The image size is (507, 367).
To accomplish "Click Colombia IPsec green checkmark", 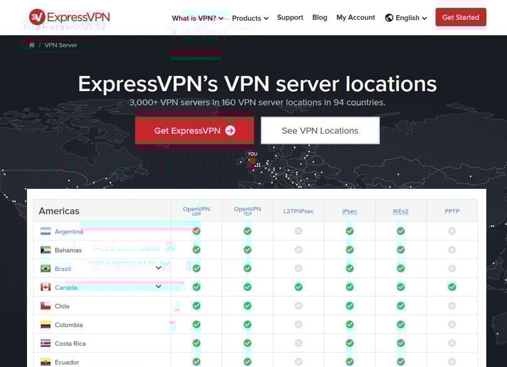I will pos(350,324).
